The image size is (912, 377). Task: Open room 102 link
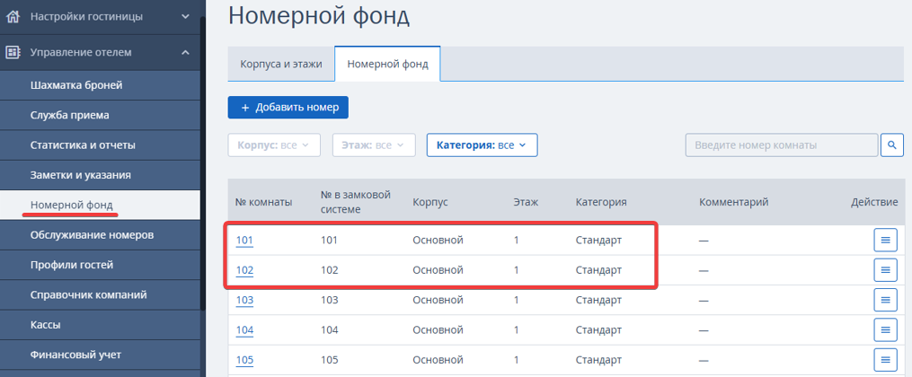coord(244,270)
